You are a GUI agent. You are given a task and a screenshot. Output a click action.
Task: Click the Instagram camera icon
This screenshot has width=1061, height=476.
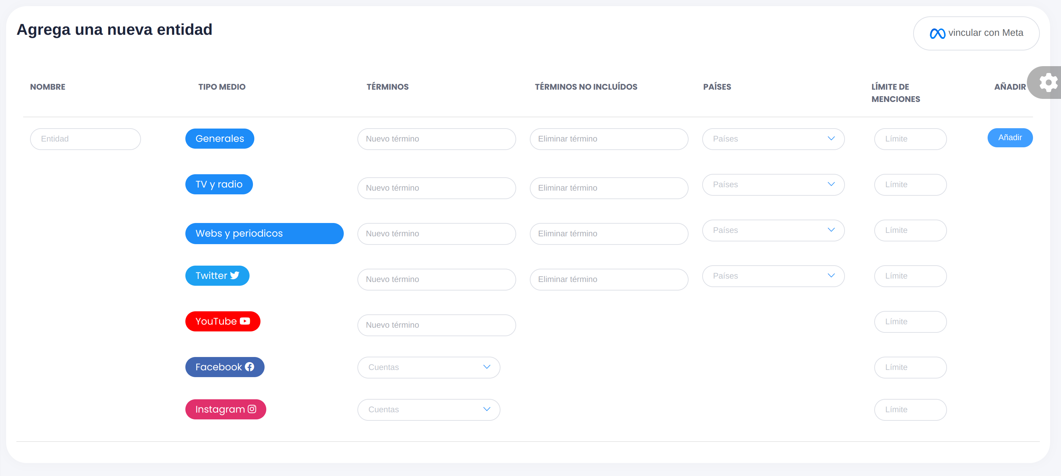252,410
